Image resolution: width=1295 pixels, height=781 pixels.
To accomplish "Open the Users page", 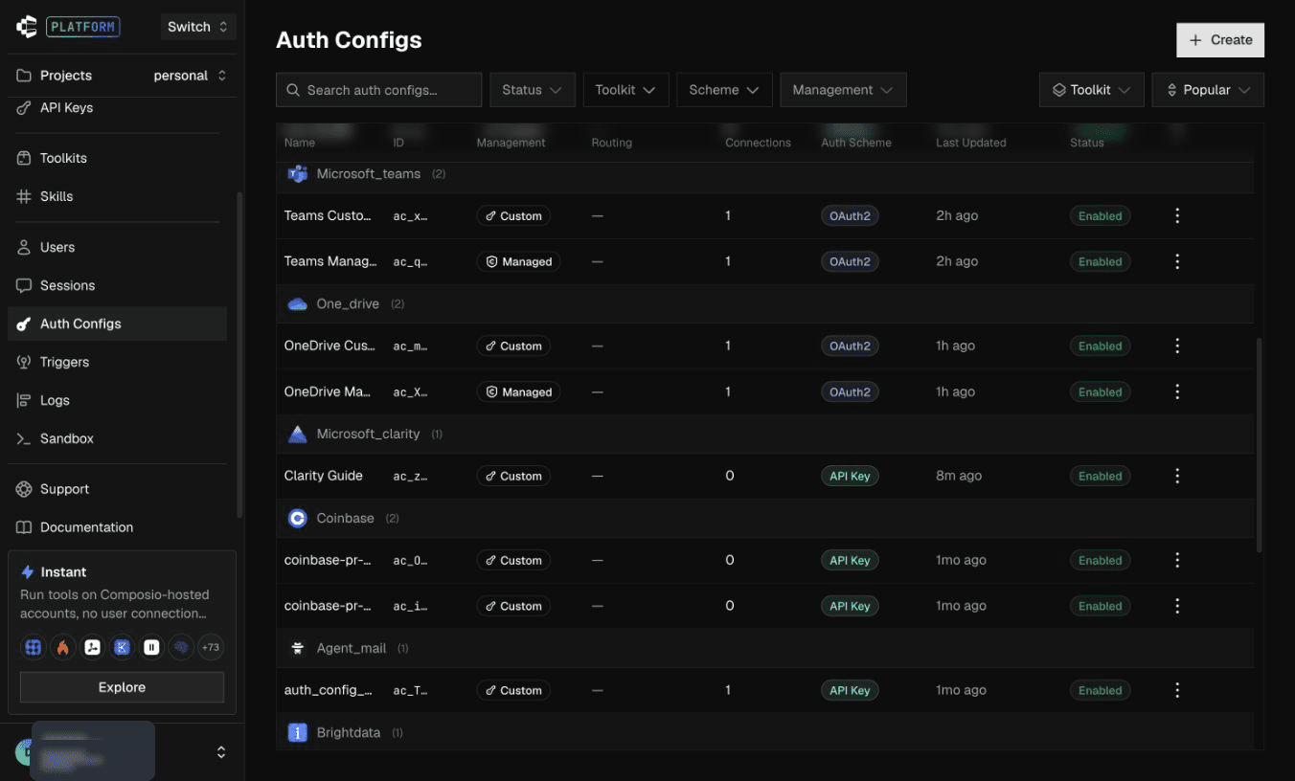I will click(118, 248).
